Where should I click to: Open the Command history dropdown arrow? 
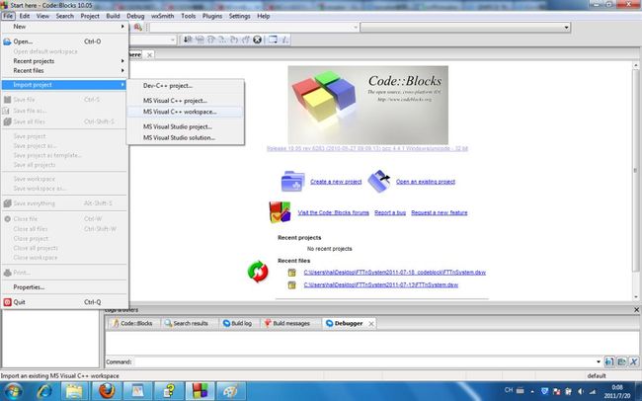click(x=599, y=361)
